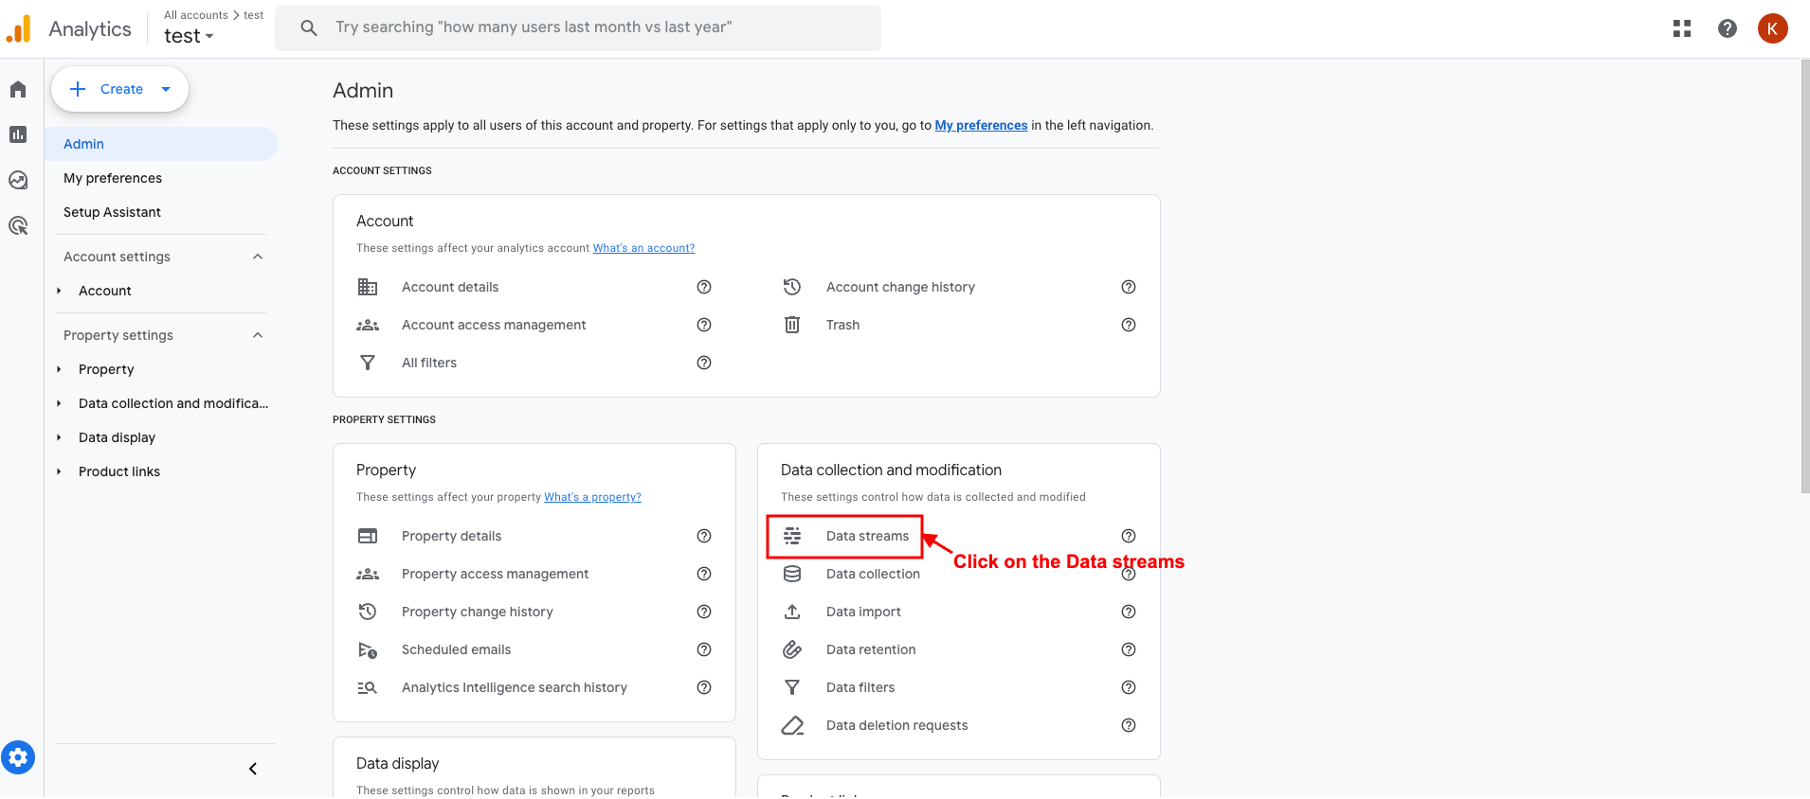Screen dimensions: 1810x799
Task: Click the What's a property? link
Action: pyautogui.click(x=592, y=497)
